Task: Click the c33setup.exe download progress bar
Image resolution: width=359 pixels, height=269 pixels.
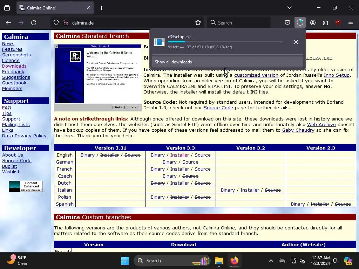Action: click(225, 42)
